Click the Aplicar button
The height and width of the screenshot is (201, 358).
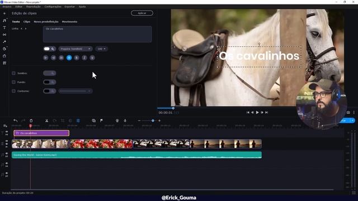pos(142,13)
